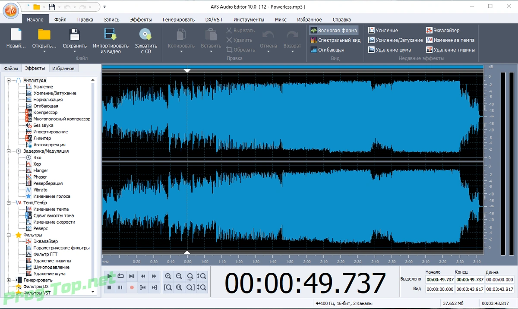Open the Эффекты ribbon tab
The width and height of the screenshot is (518, 309).
click(141, 19)
